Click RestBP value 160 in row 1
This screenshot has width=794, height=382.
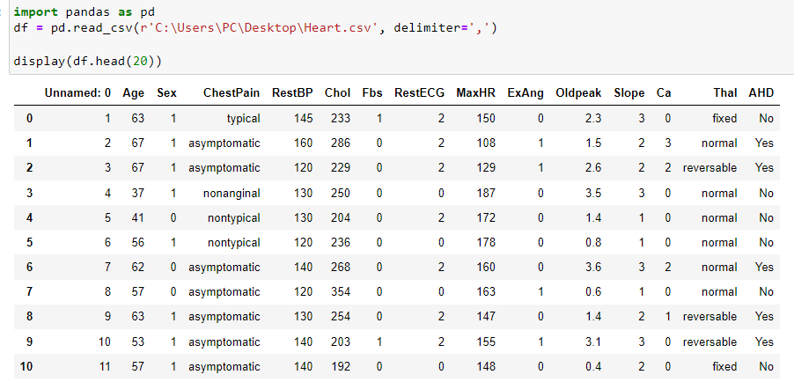pos(304,143)
